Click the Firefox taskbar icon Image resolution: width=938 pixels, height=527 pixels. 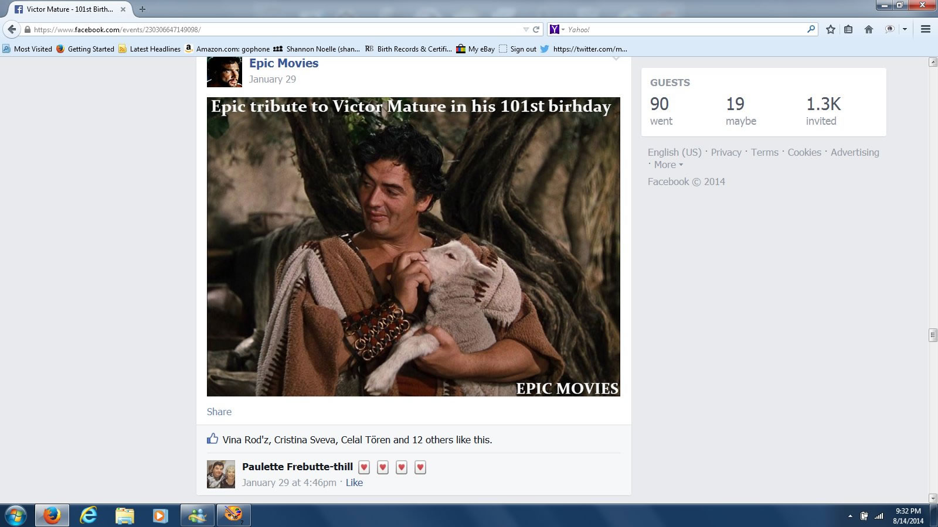52,516
